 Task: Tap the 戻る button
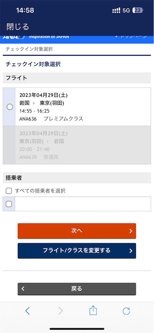(77, 289)
